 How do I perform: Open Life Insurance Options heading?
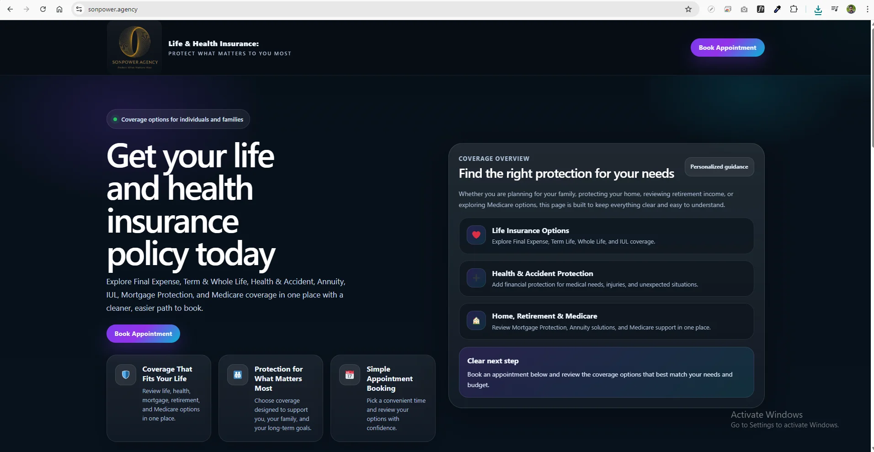pyautogui.click(x=530, y=230)
